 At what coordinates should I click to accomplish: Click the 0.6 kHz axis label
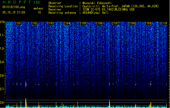(x=2, y=103)
